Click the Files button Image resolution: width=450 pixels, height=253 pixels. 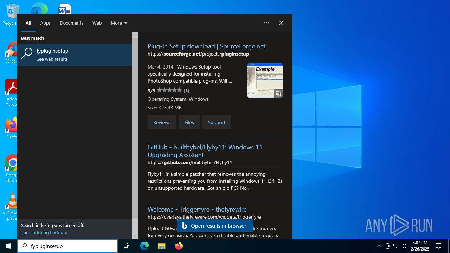click(x=189, y=122)
